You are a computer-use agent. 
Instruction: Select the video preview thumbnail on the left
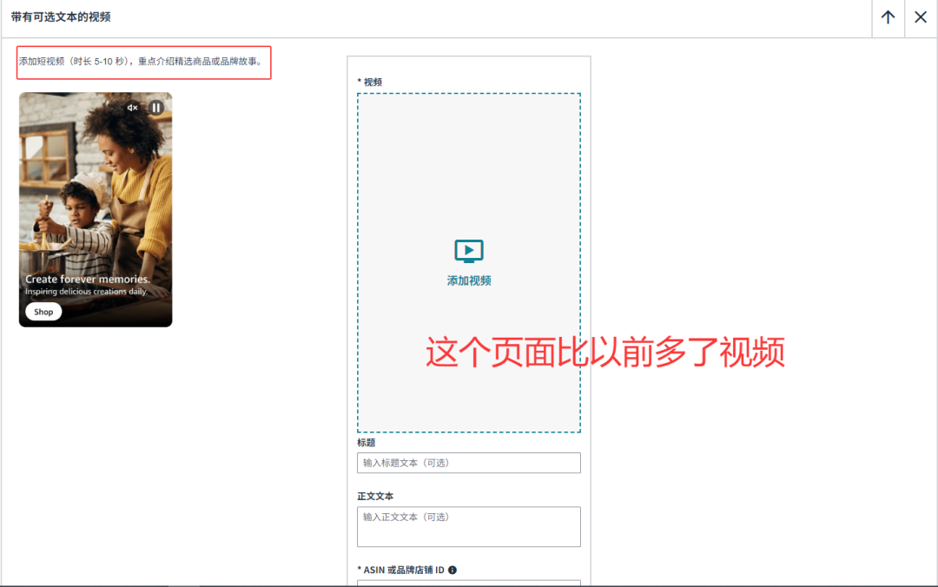point(96,208)
